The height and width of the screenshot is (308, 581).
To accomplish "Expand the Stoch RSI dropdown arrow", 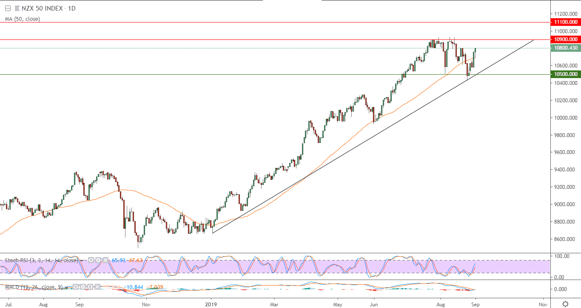I will [x=82, y=260].
